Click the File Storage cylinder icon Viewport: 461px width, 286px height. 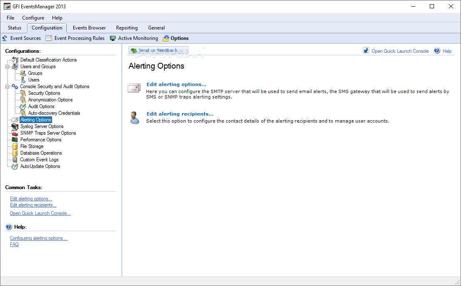[15, 146]
